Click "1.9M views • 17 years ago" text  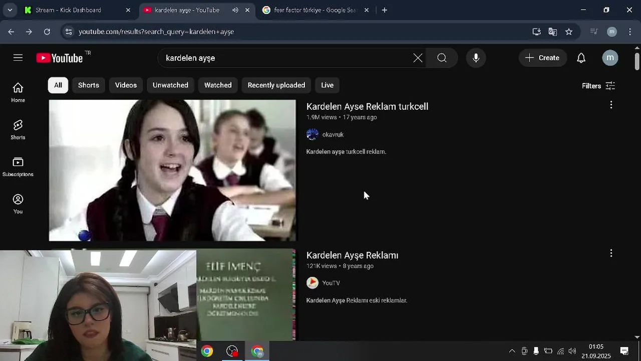point(342,117)
